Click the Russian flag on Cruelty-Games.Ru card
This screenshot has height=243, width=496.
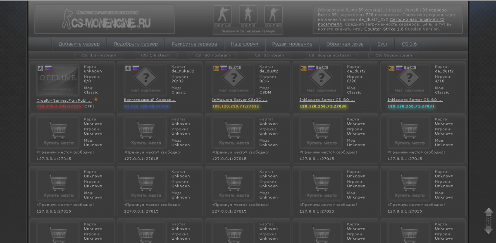(48, 68)
